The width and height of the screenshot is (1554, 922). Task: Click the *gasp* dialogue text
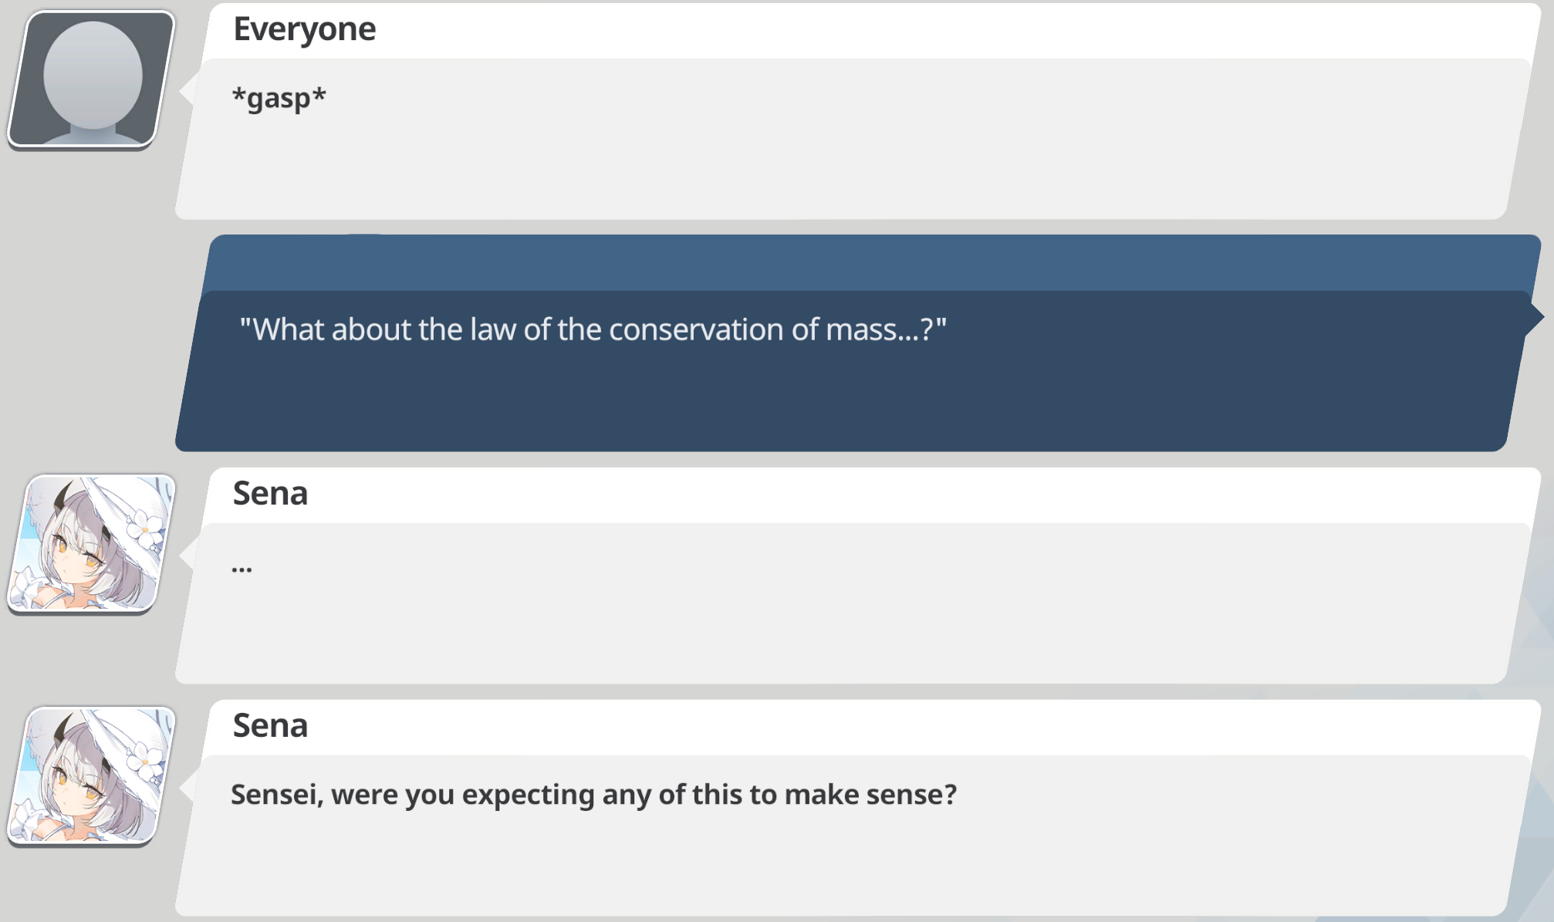[x=279, y=99]
